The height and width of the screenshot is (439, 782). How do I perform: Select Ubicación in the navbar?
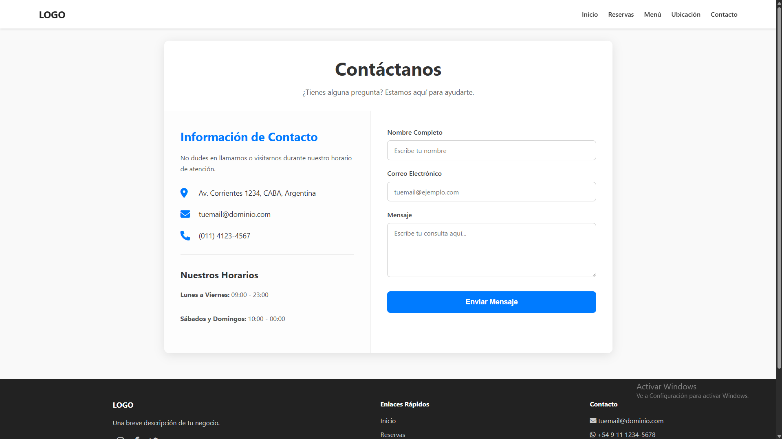click(x=686, y=14)
